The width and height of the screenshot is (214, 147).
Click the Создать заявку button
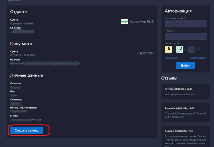click(27, 130)
